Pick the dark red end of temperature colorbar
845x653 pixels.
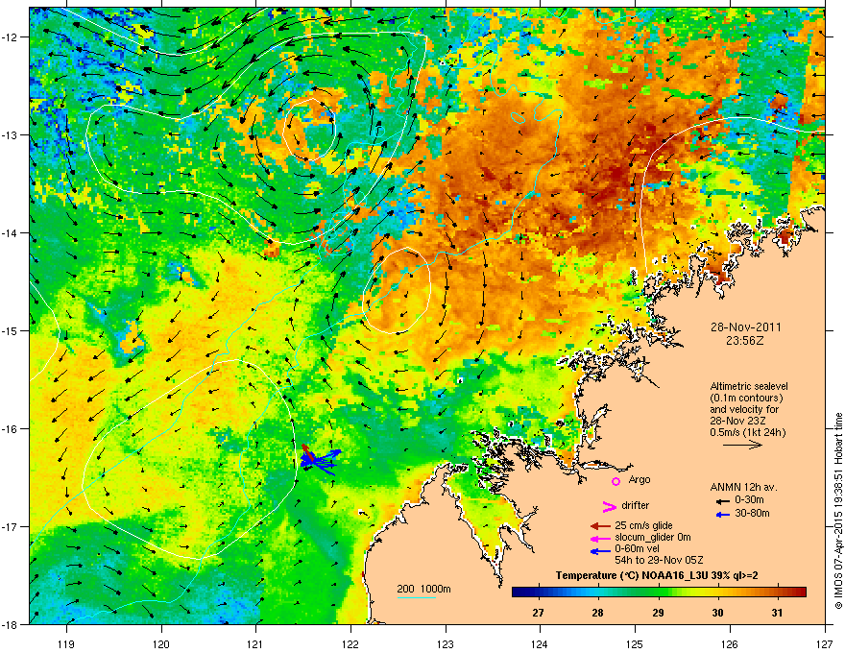(800, 593)
